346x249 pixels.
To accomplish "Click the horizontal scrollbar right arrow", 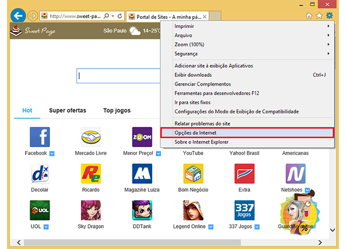I will [x=320, y=243].
